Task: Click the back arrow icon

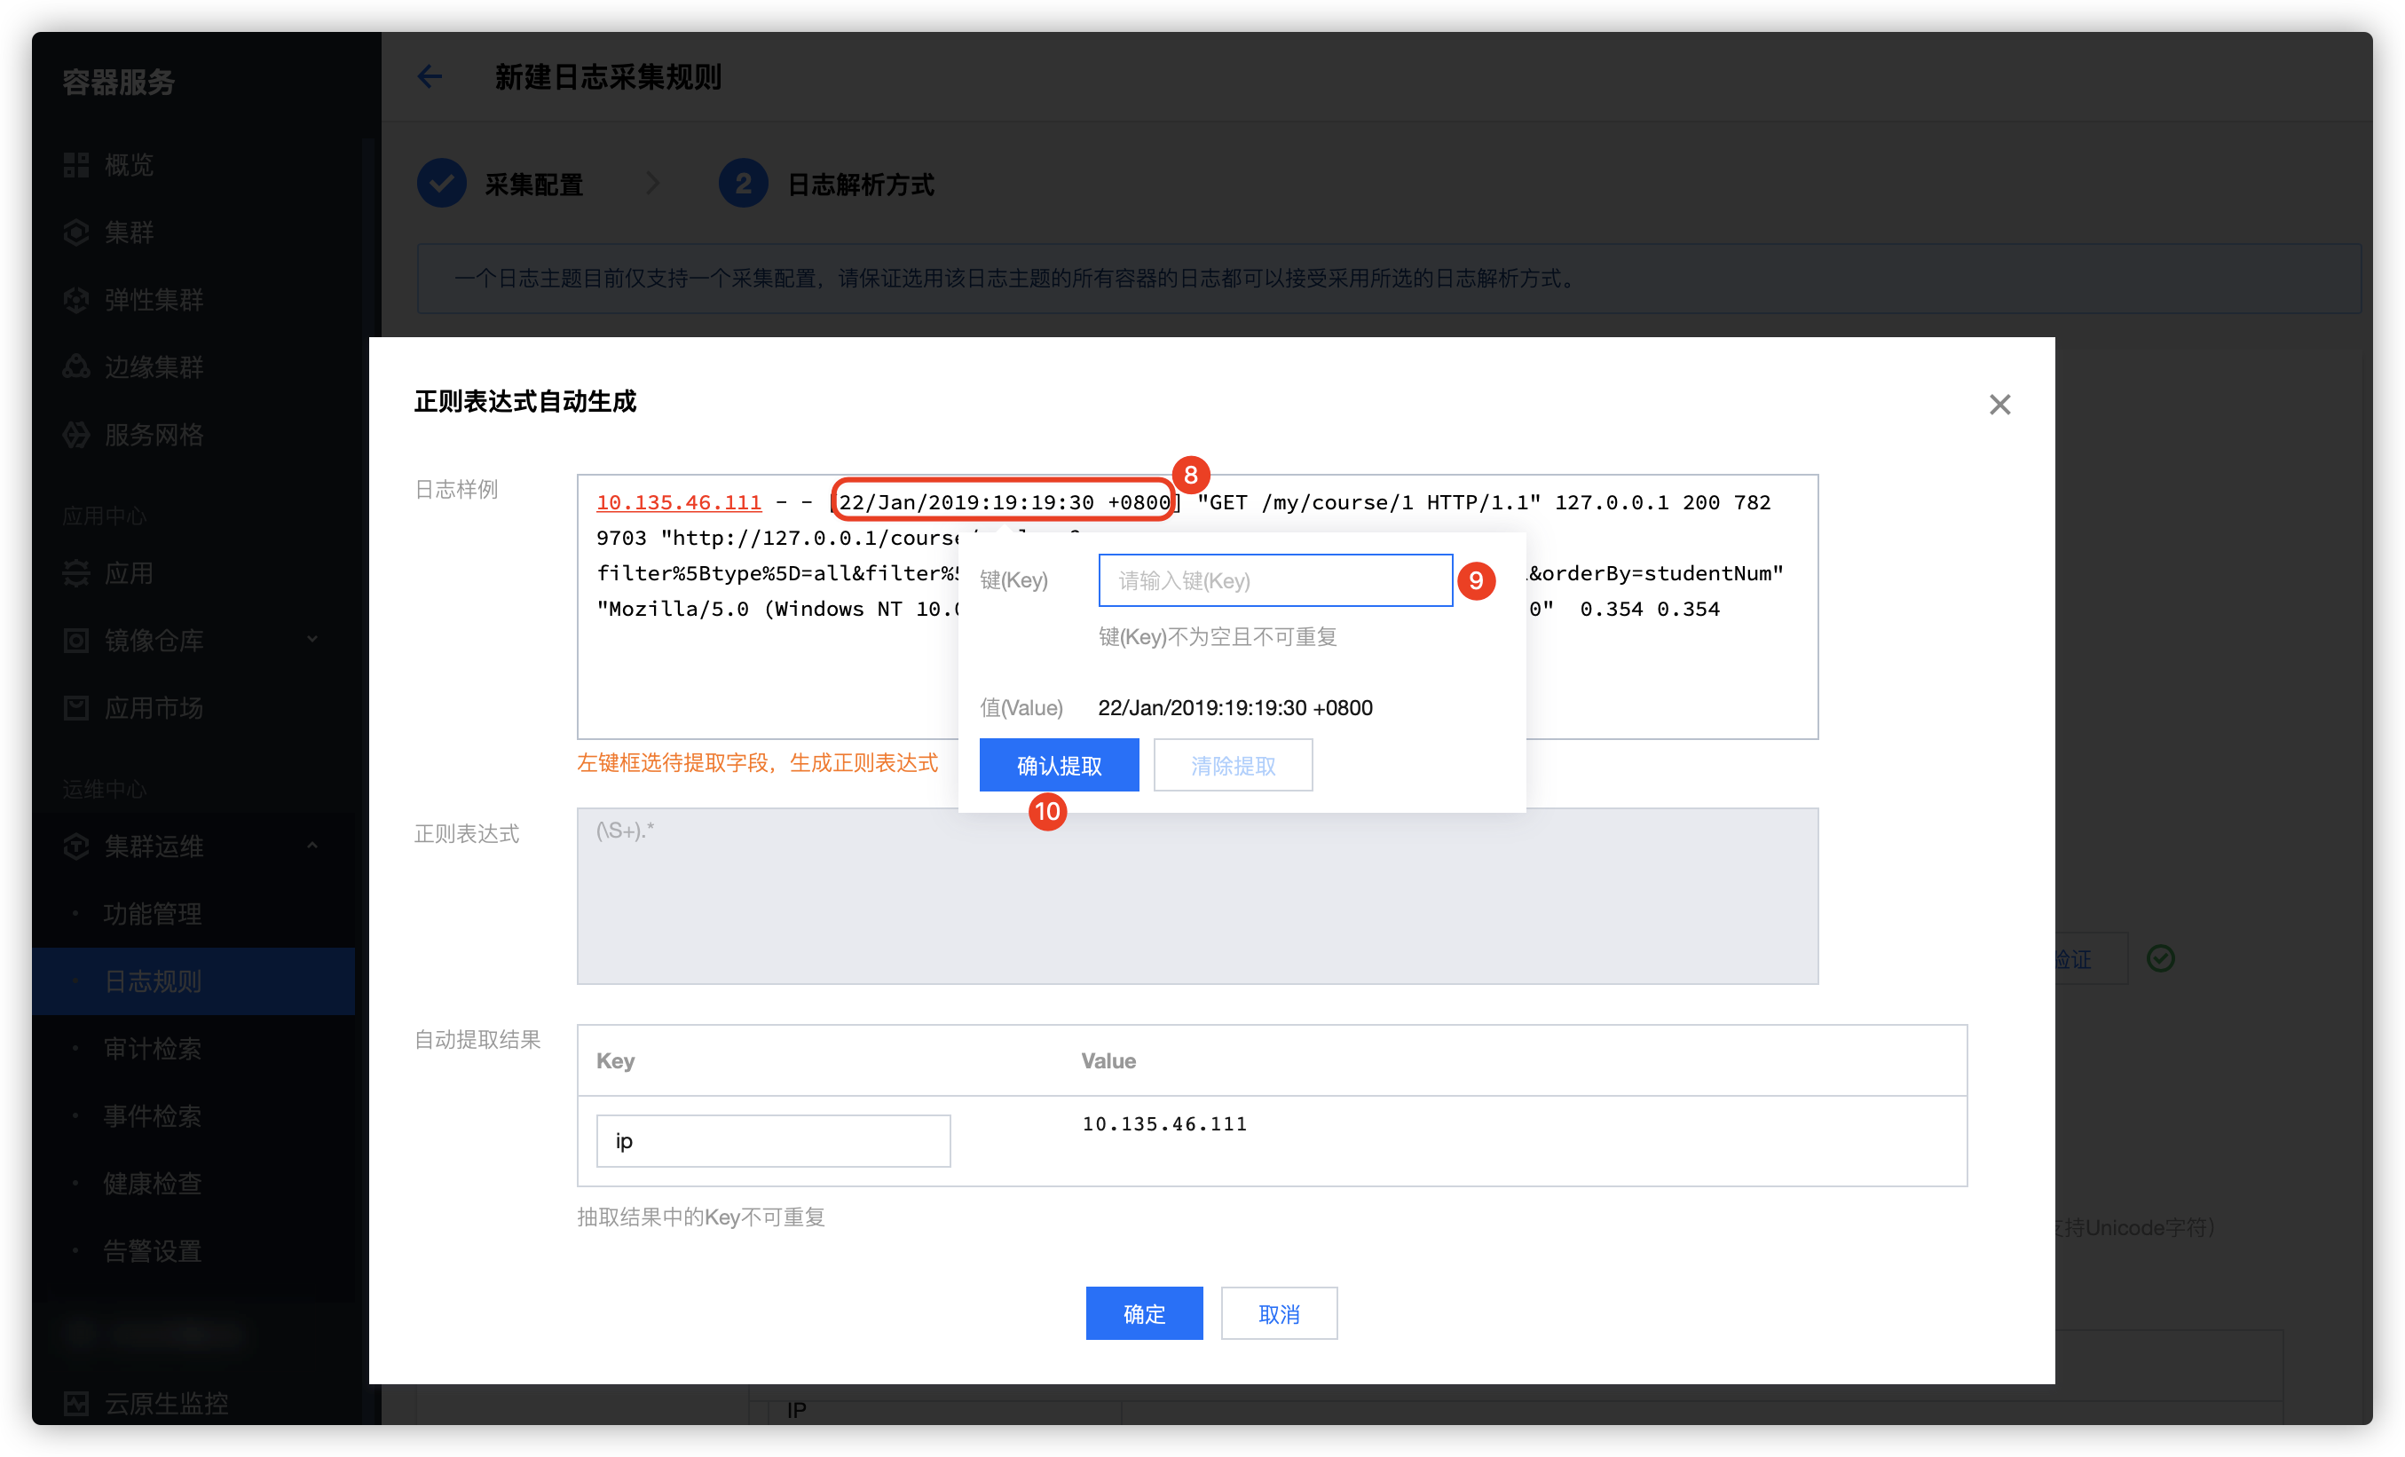Action: (x=430, y=77)
